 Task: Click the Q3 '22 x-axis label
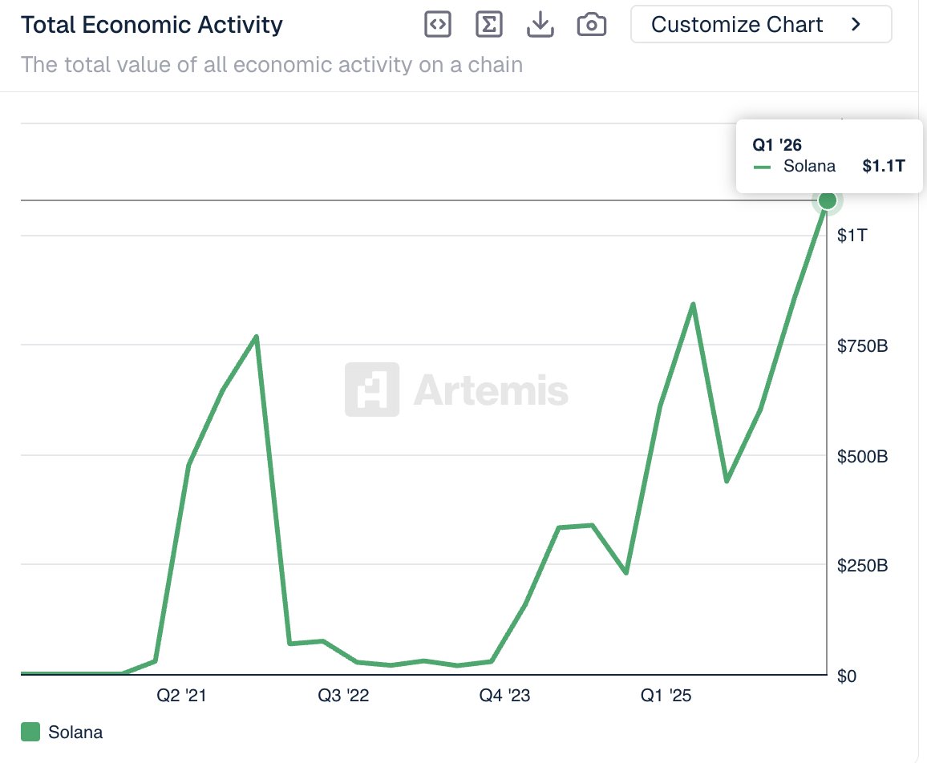pos(343,696)
